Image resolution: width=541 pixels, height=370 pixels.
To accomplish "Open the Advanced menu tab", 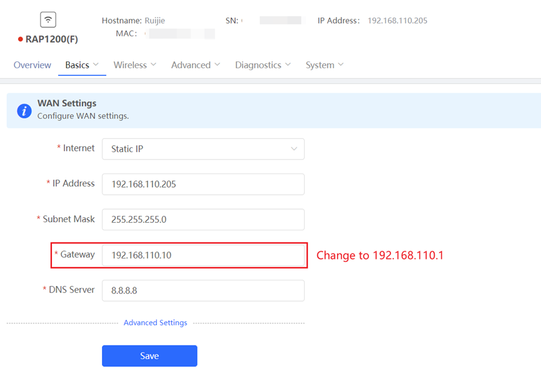I will tap(196, 65).
